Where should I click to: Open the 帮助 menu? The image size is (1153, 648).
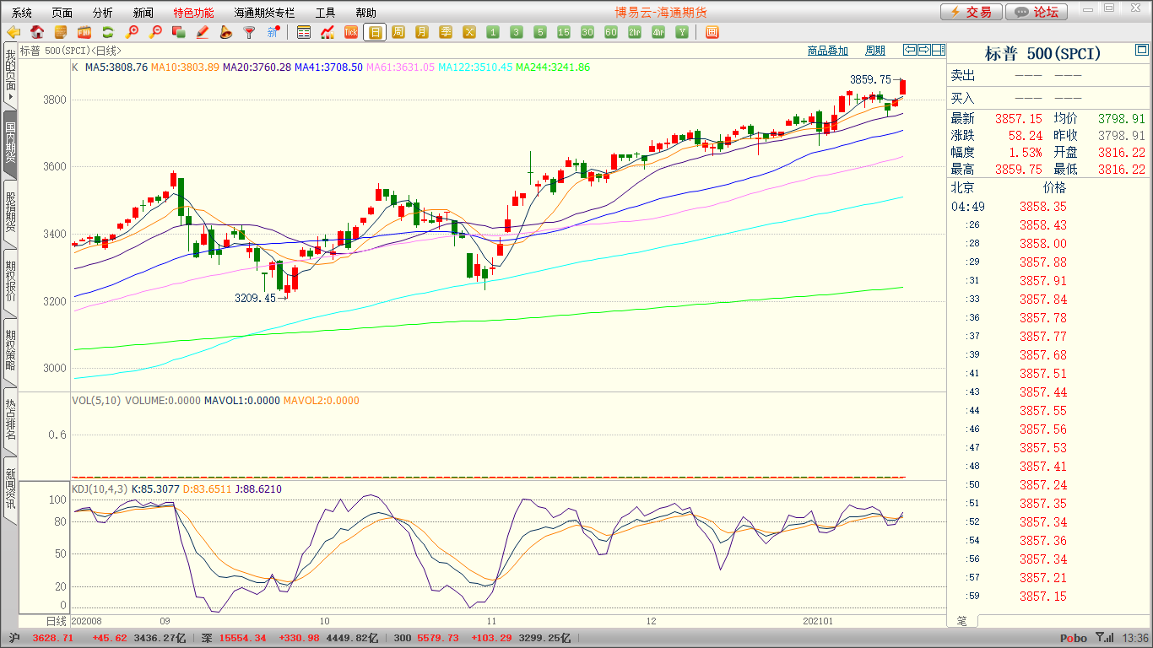pos(365,13)
